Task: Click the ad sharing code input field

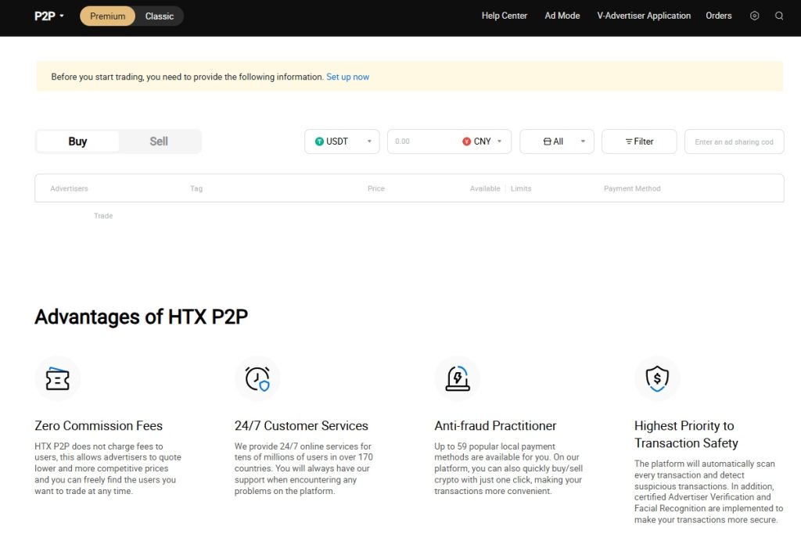Action: (734, 141)
